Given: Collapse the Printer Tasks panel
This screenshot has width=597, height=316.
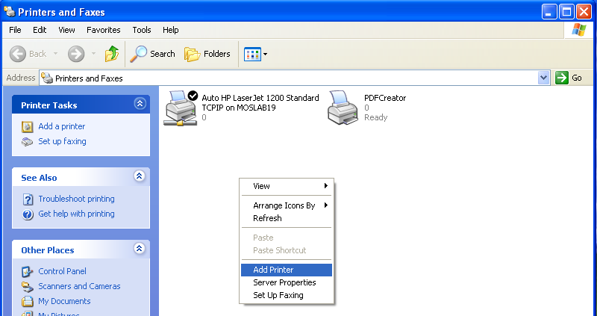Looking at the screenshot, I should tap(140, 104).
